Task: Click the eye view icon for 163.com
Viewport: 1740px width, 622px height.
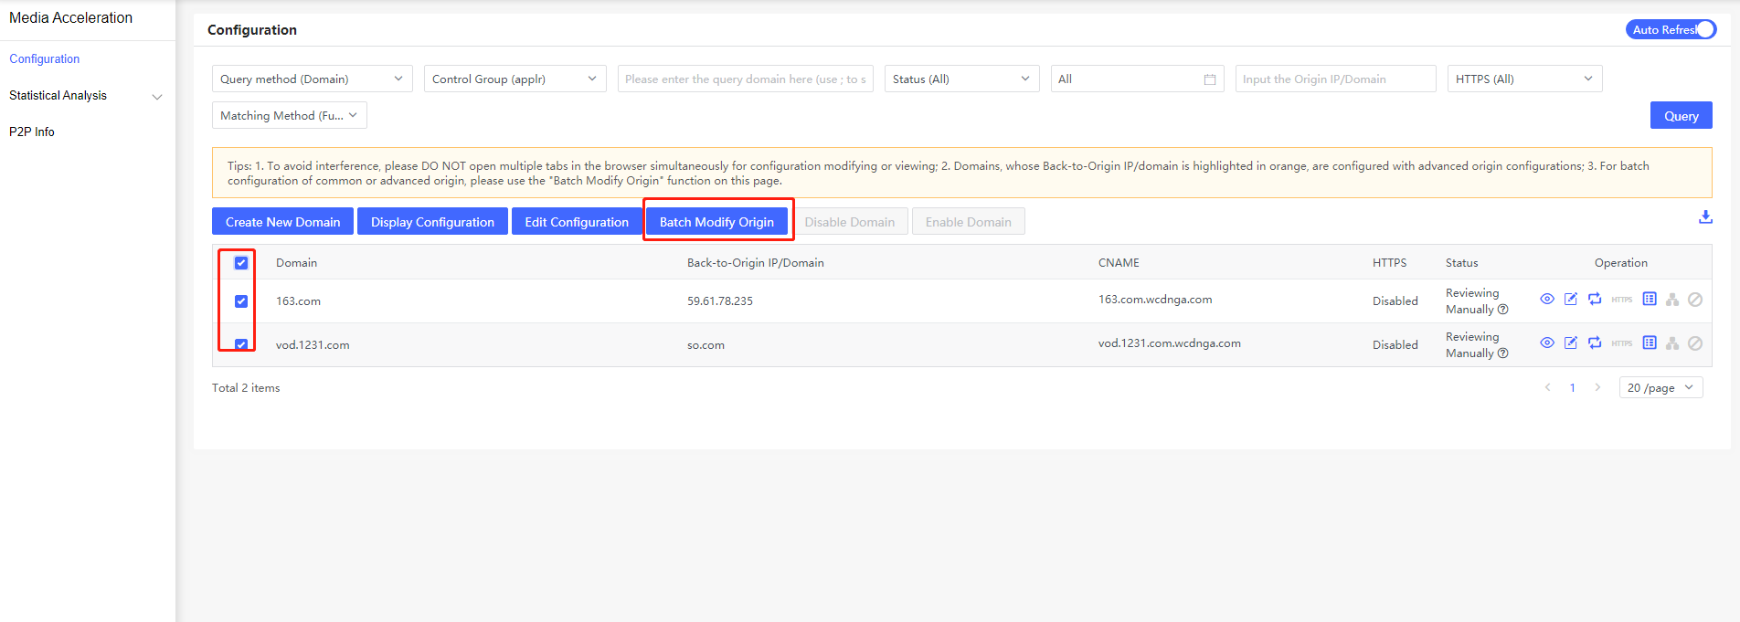Action: pyautogui.click(x=1547, y=300)
